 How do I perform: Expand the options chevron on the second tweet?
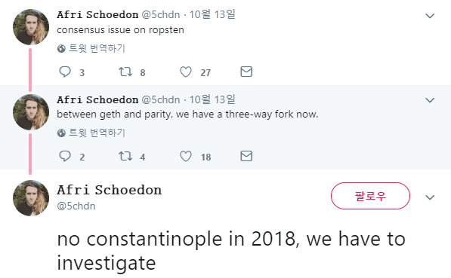click(x=430, y=100)
